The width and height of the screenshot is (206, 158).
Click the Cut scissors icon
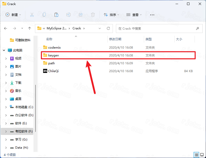tap(32, 15)
